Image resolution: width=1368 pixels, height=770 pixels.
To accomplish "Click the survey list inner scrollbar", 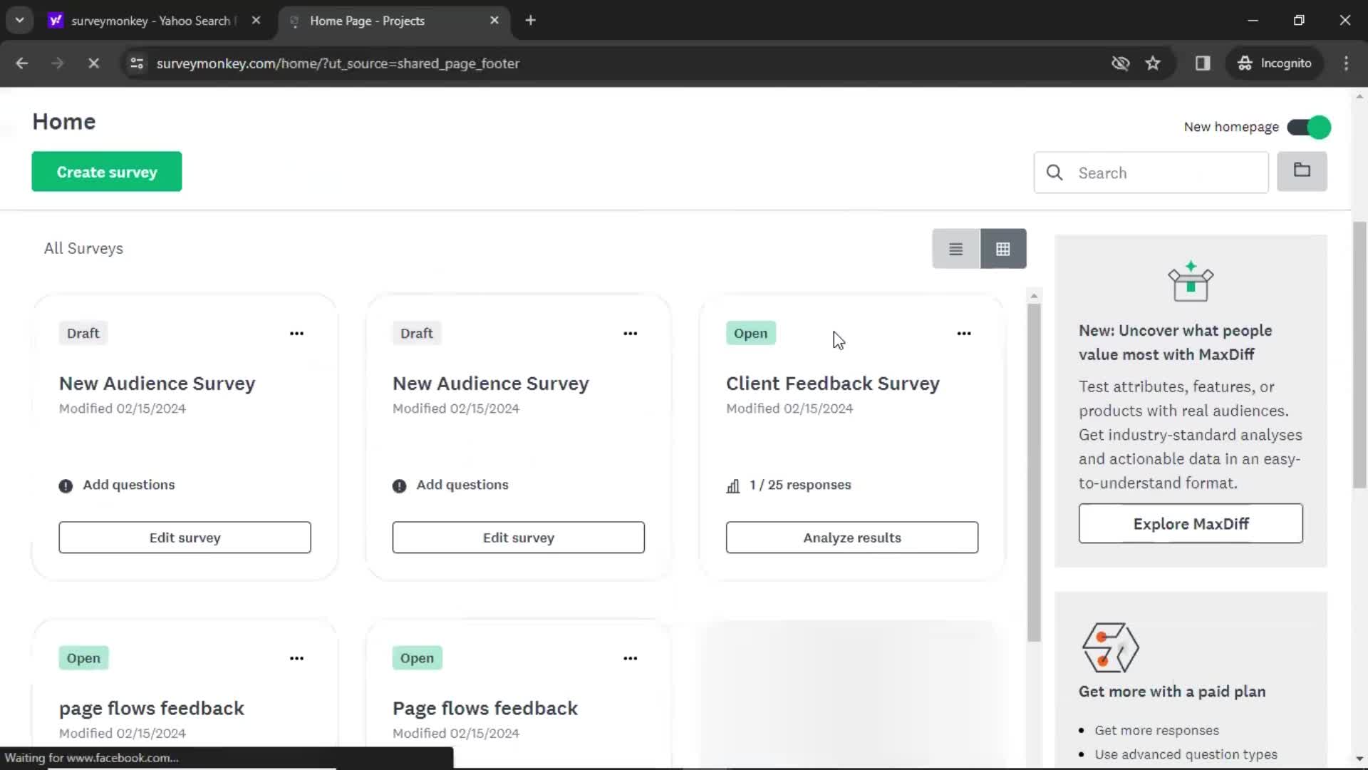I will click(x=1034, y=472).
